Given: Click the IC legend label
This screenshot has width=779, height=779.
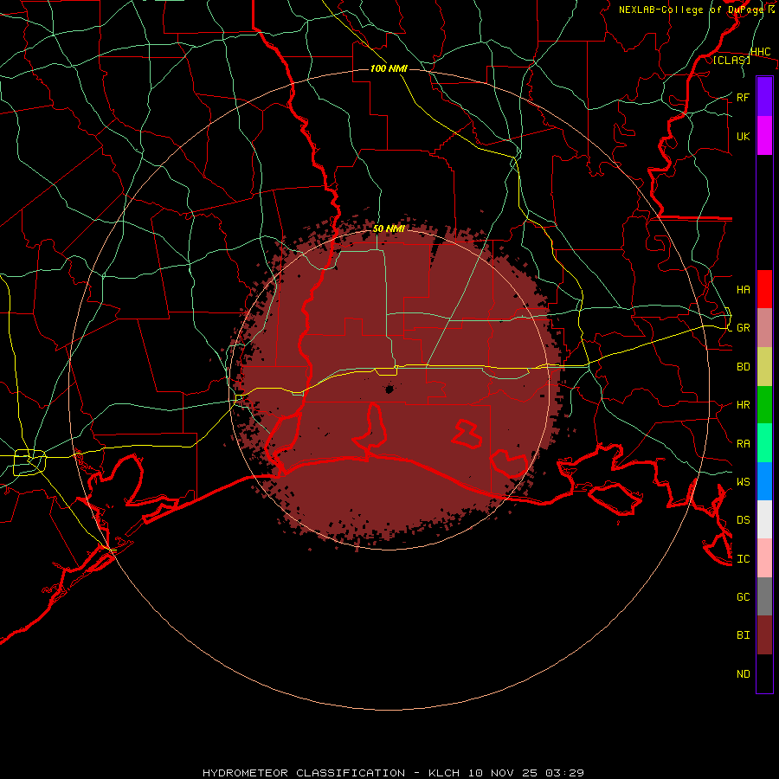Looking at the screenshot, I should [743, 559].
